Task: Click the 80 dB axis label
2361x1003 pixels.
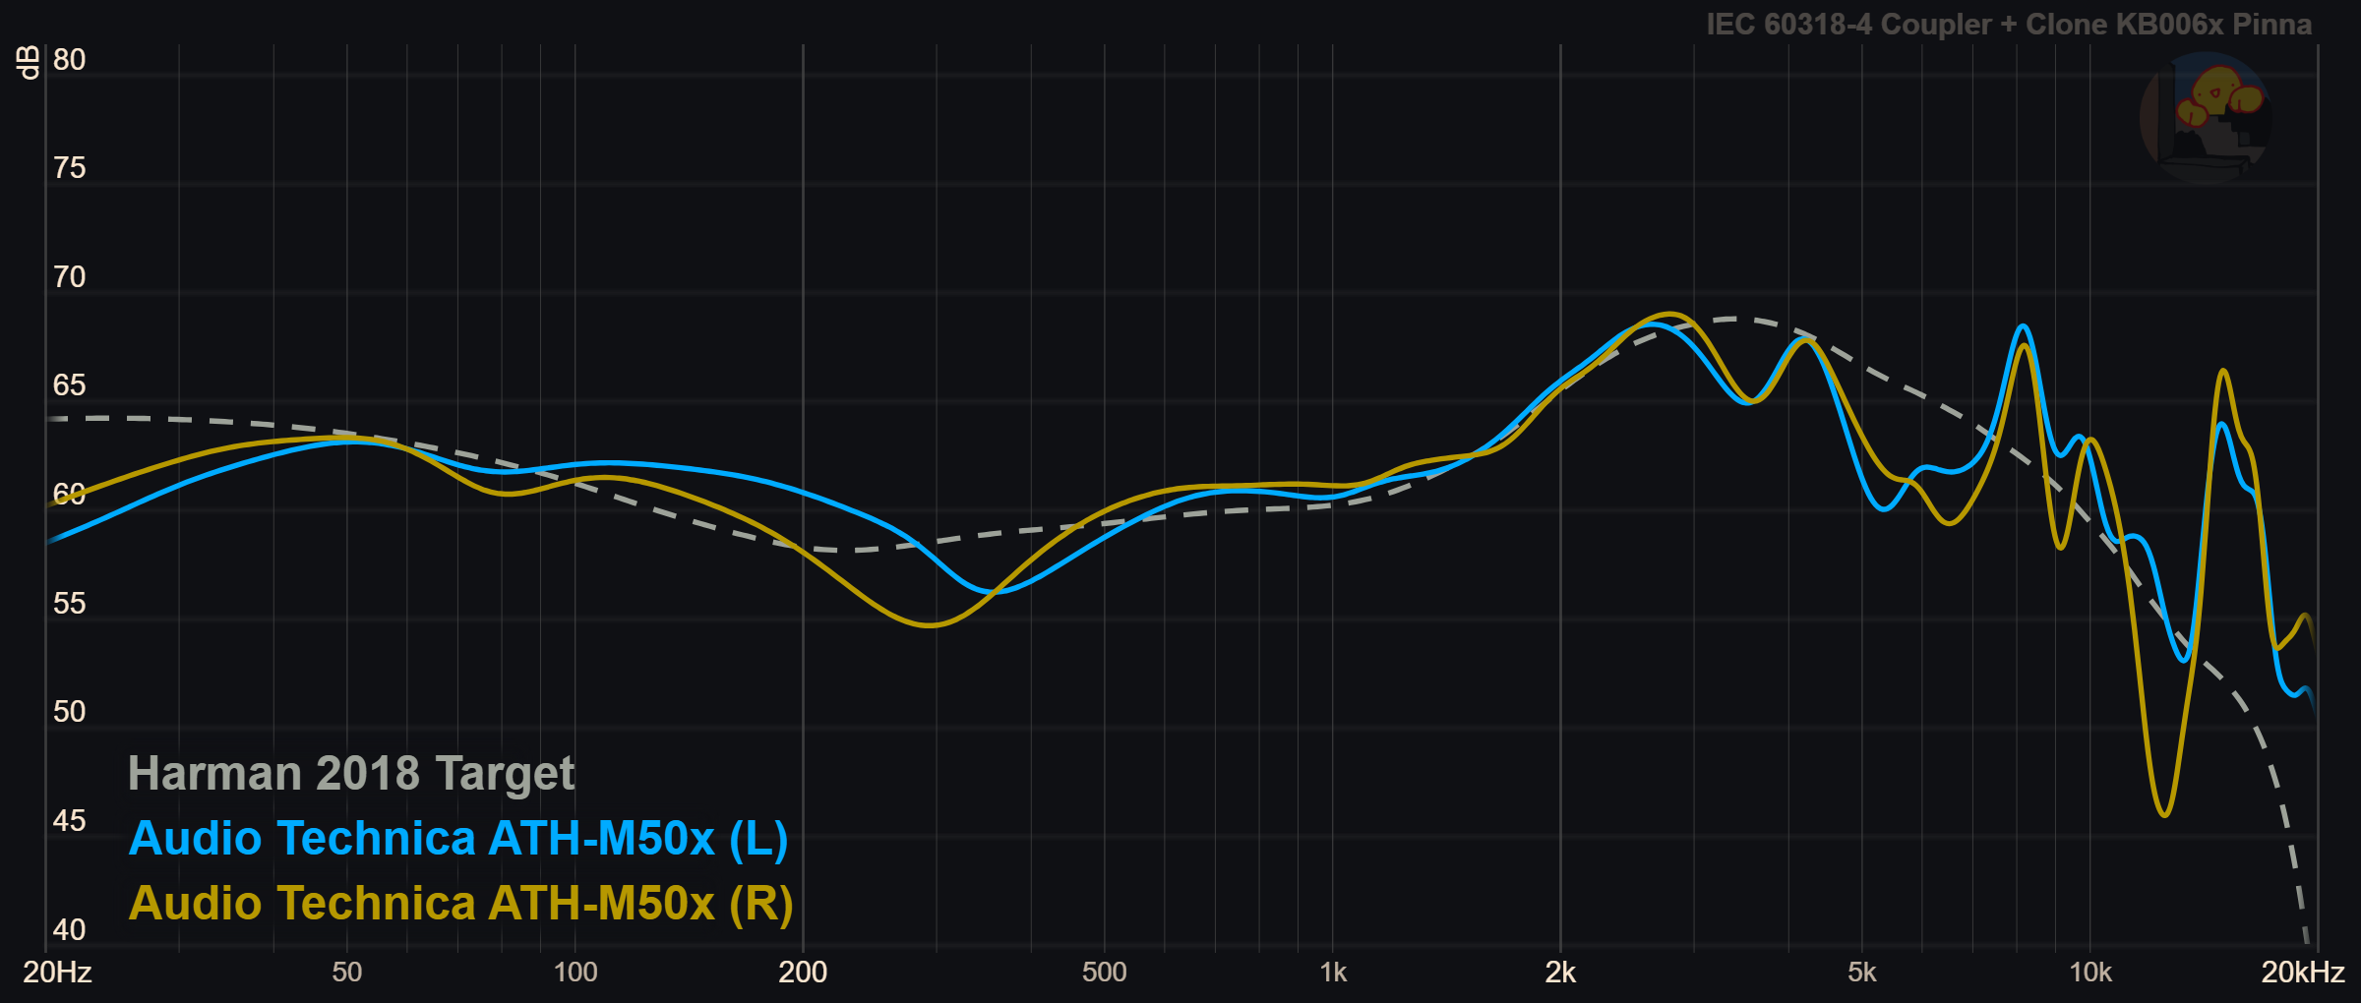Action: pyautogui.click(x=69, y=60)
